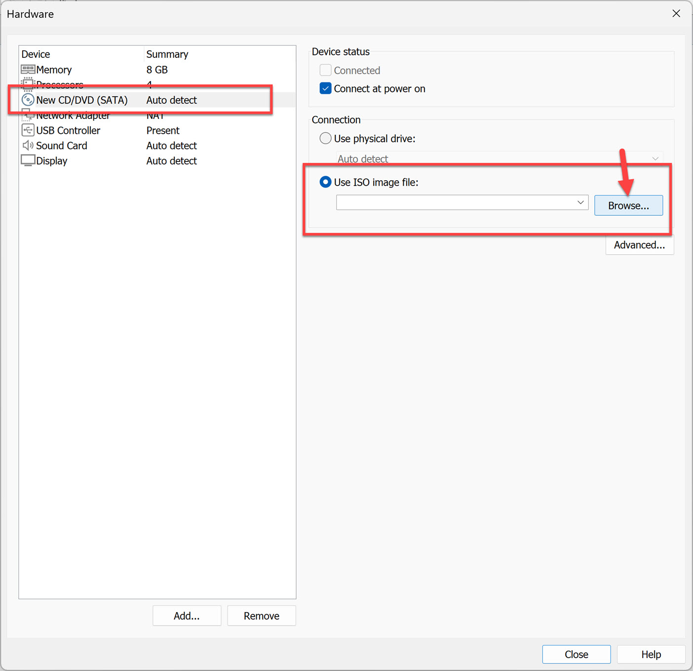
Task: Select the Use physical drive radio button
Action: pyautogui.click(x=325, y=138)
